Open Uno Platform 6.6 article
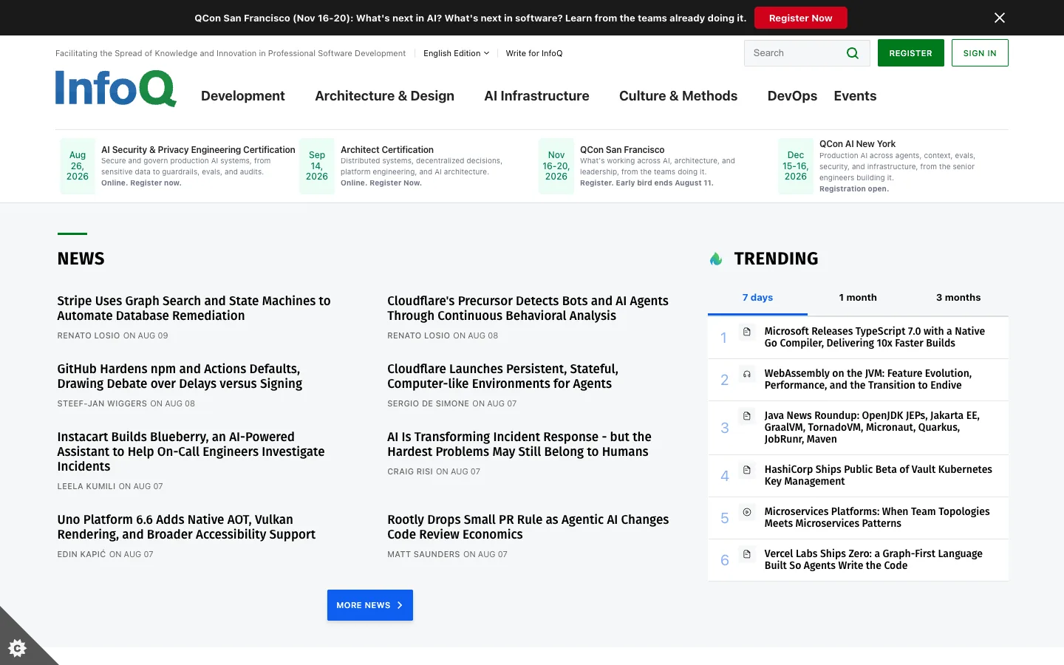 186,527
